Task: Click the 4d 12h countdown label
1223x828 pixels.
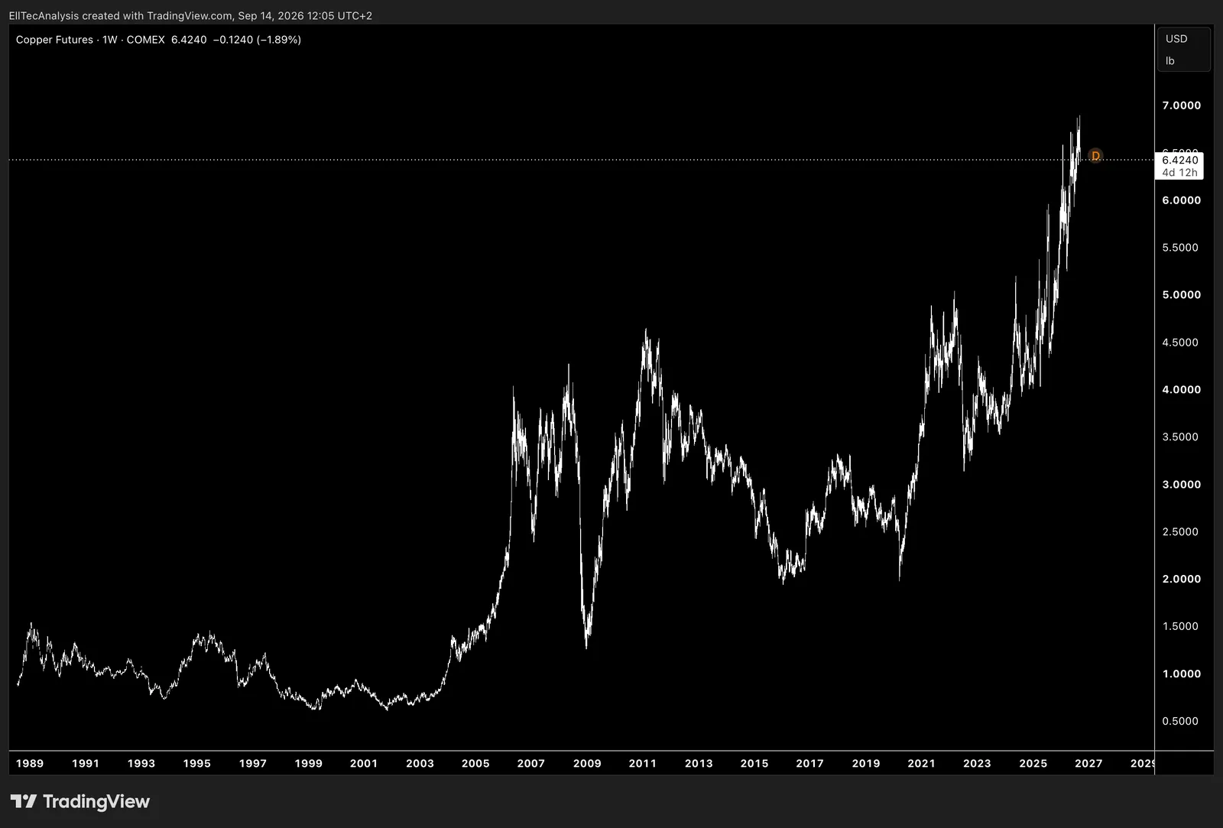Action: point(1179,173)
